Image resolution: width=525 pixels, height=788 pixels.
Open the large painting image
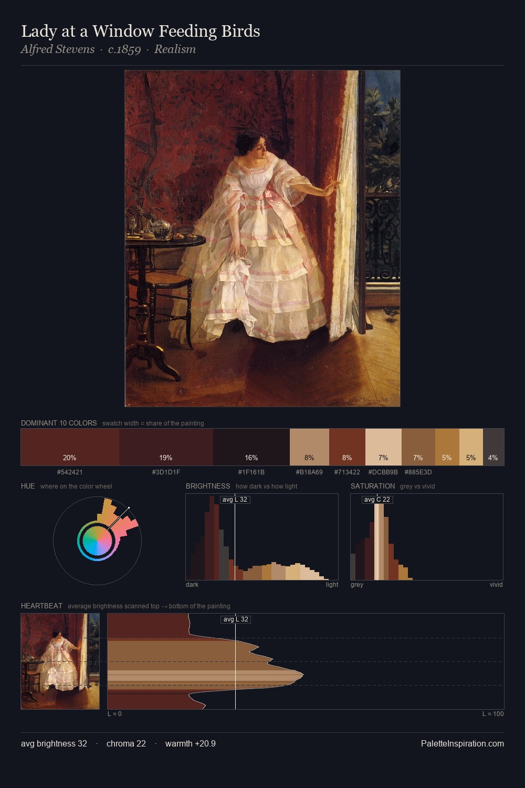pyautogui.click(x=262, y=239)
